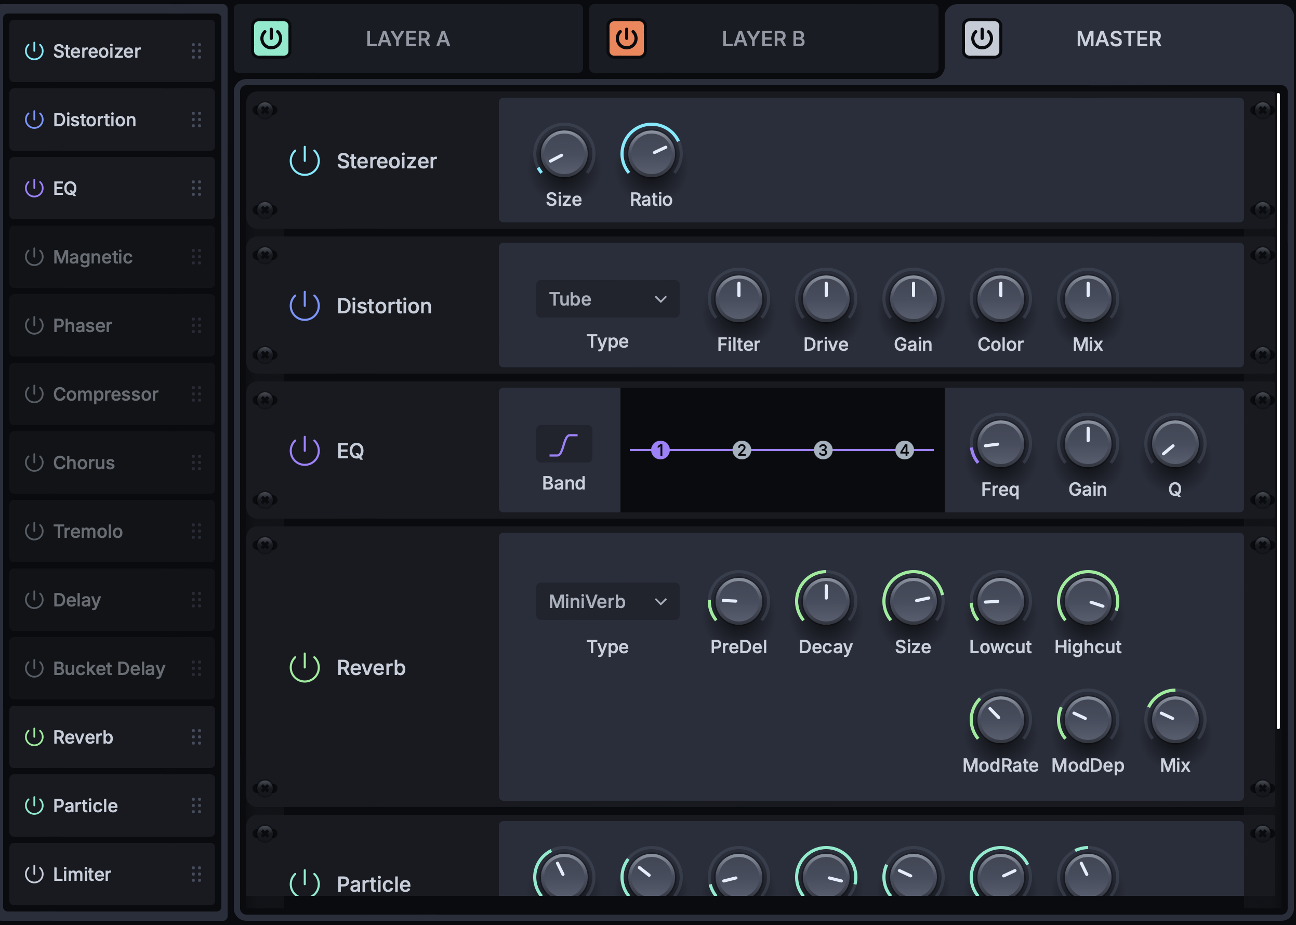Turn on the Compressor power icon
Viewport: 1296px width, 925px height.
point(34,394)
